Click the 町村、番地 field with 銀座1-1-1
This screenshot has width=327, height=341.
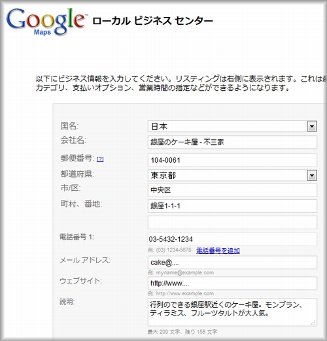(x=232, y=206)
